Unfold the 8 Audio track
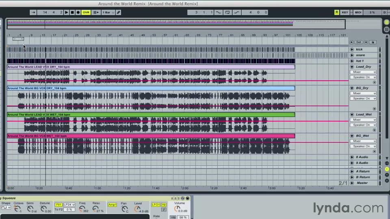The height and width of the screenshot is (219, 390). [352, 157]
